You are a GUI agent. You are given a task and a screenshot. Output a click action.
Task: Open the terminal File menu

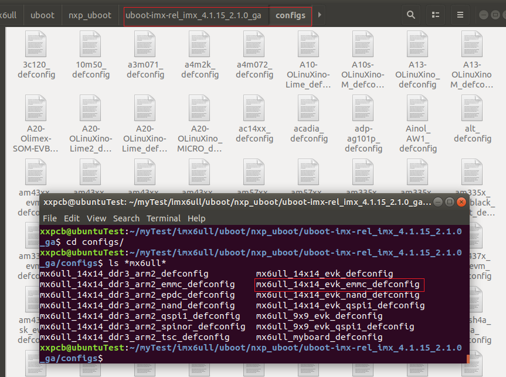coord(50,218)
